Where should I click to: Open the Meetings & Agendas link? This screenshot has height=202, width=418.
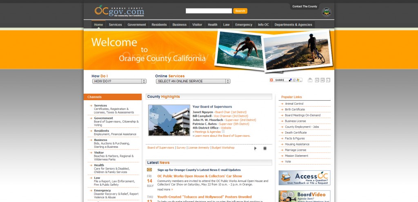coord(208,132)
